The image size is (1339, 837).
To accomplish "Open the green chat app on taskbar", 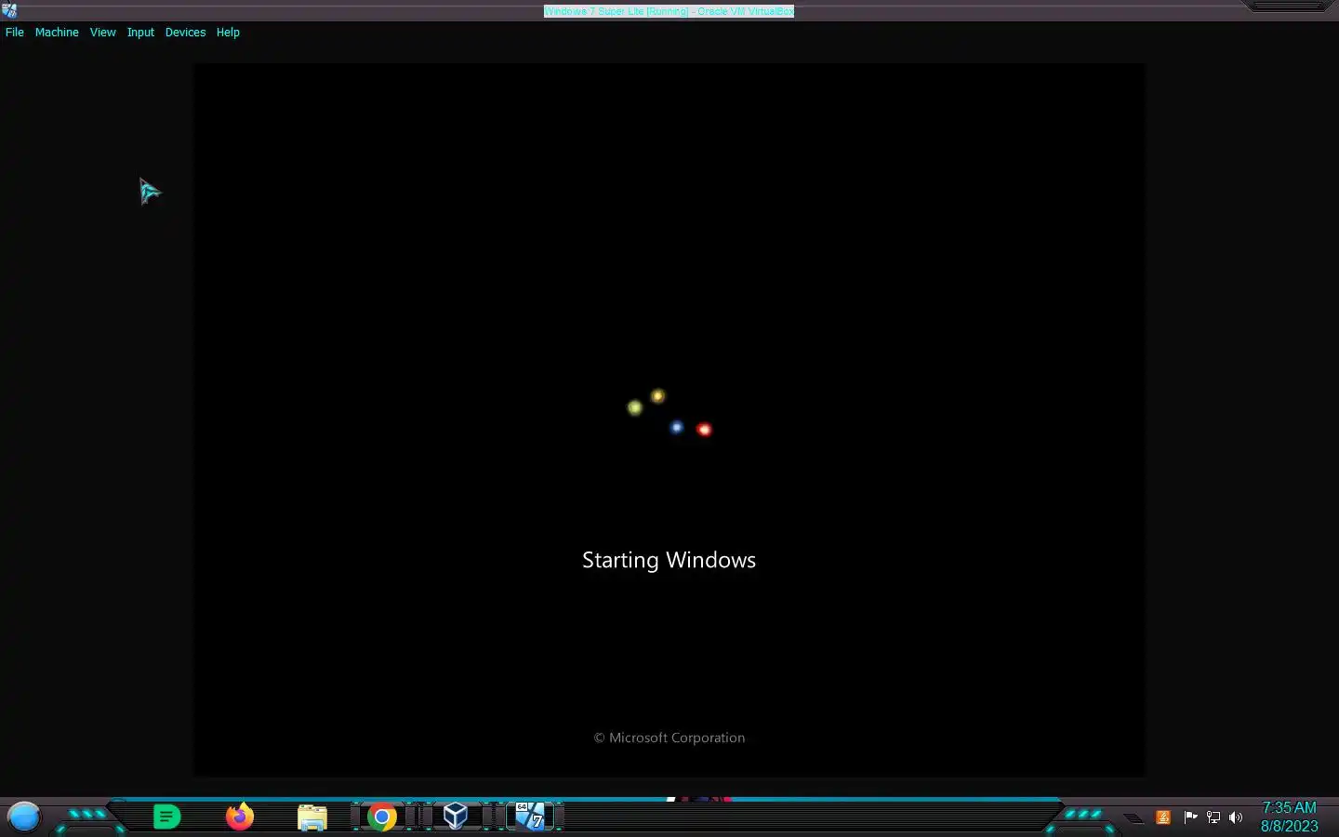I will (x=166, y=817).
